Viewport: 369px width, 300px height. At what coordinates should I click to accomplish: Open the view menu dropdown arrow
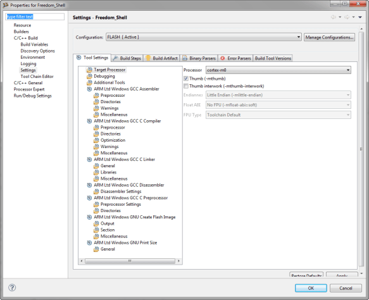[360, 17]
